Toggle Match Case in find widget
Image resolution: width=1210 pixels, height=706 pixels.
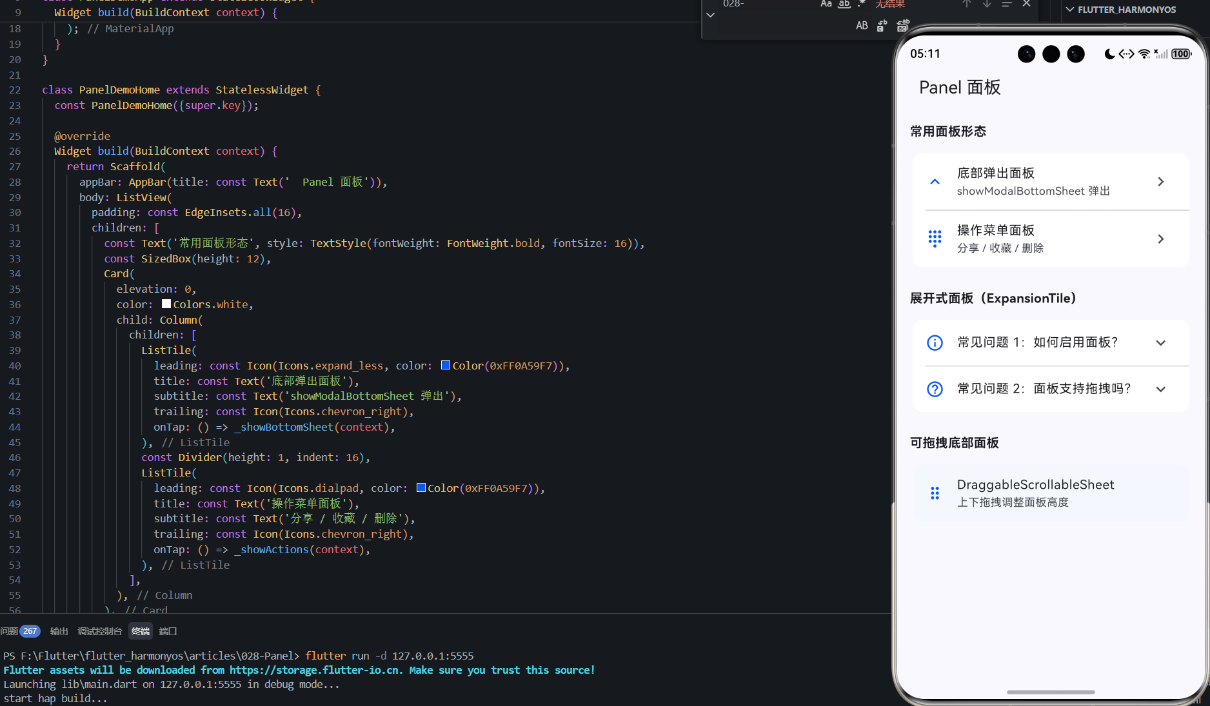[826, 4]
